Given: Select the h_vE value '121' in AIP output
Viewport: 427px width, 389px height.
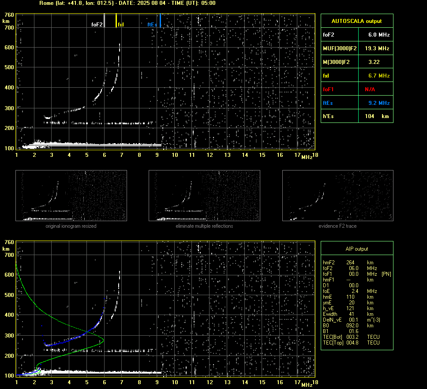Looking at the screenshot, I should click(350, 308).
